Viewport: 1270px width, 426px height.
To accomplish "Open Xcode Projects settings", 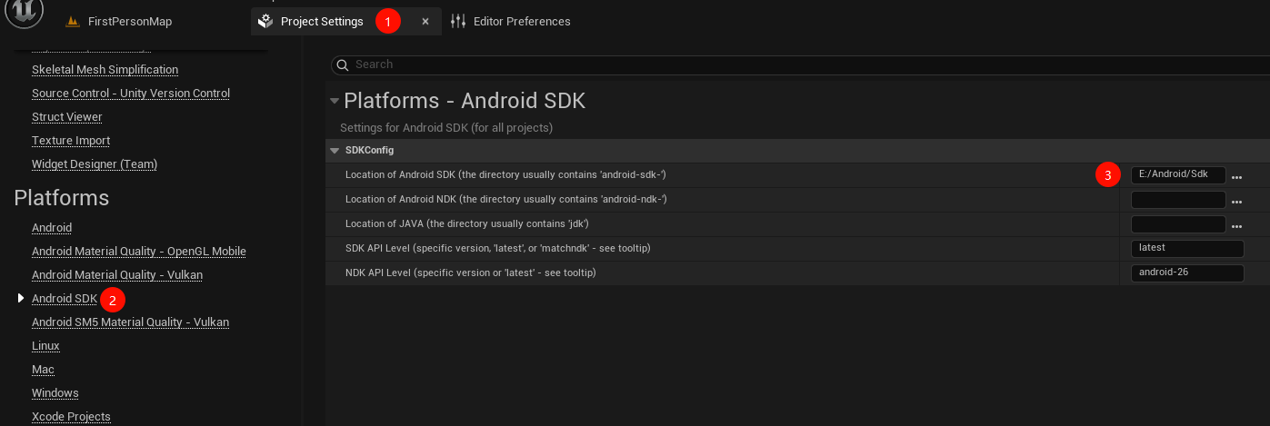I will click(71, 417).
